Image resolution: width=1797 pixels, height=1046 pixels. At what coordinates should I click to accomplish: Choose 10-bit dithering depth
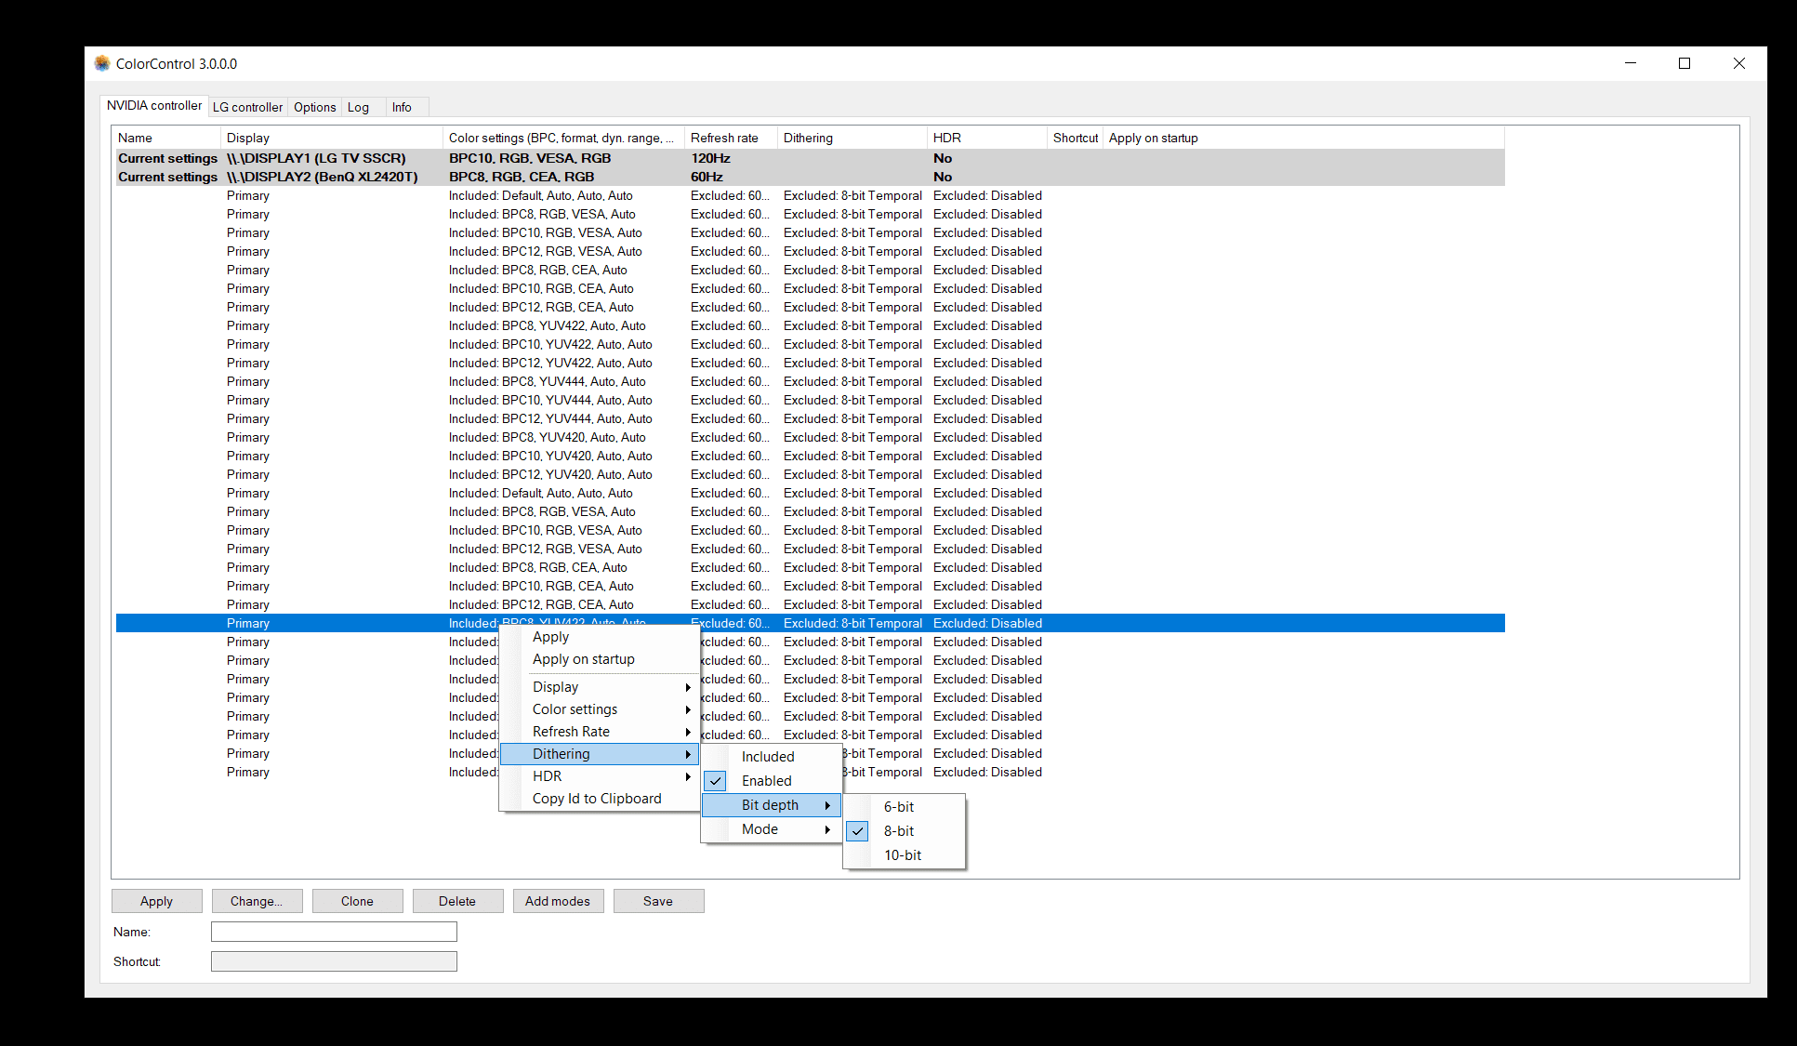pos(902,855)
